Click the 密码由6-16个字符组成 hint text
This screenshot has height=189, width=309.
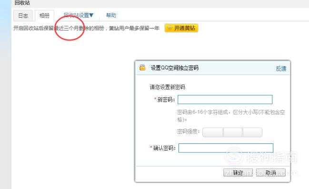pos(231,116)
